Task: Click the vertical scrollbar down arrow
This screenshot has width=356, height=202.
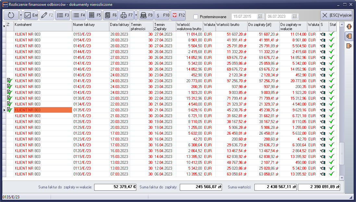Action: (341, 178)
